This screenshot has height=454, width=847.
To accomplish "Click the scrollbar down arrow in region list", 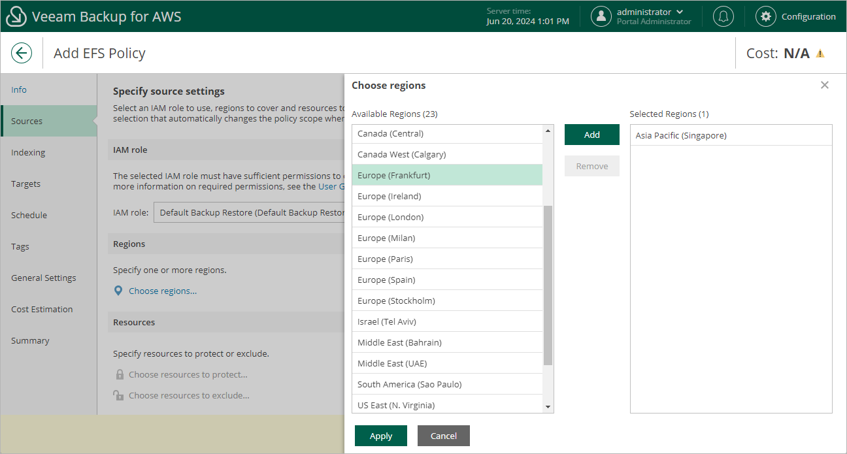I will (548, 407).
